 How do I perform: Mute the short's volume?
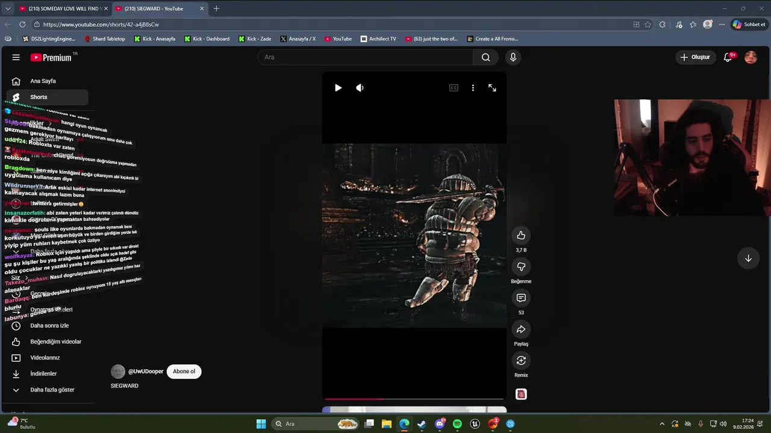click(x=360, y=88)
